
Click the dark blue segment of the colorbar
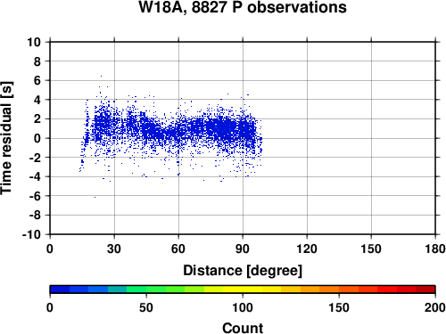(60, 289)
